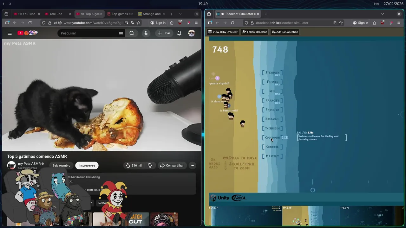The height and width of the screenshot is (228, 406).
Task: Click the Criar create button
Action: [x=164, y=33]
